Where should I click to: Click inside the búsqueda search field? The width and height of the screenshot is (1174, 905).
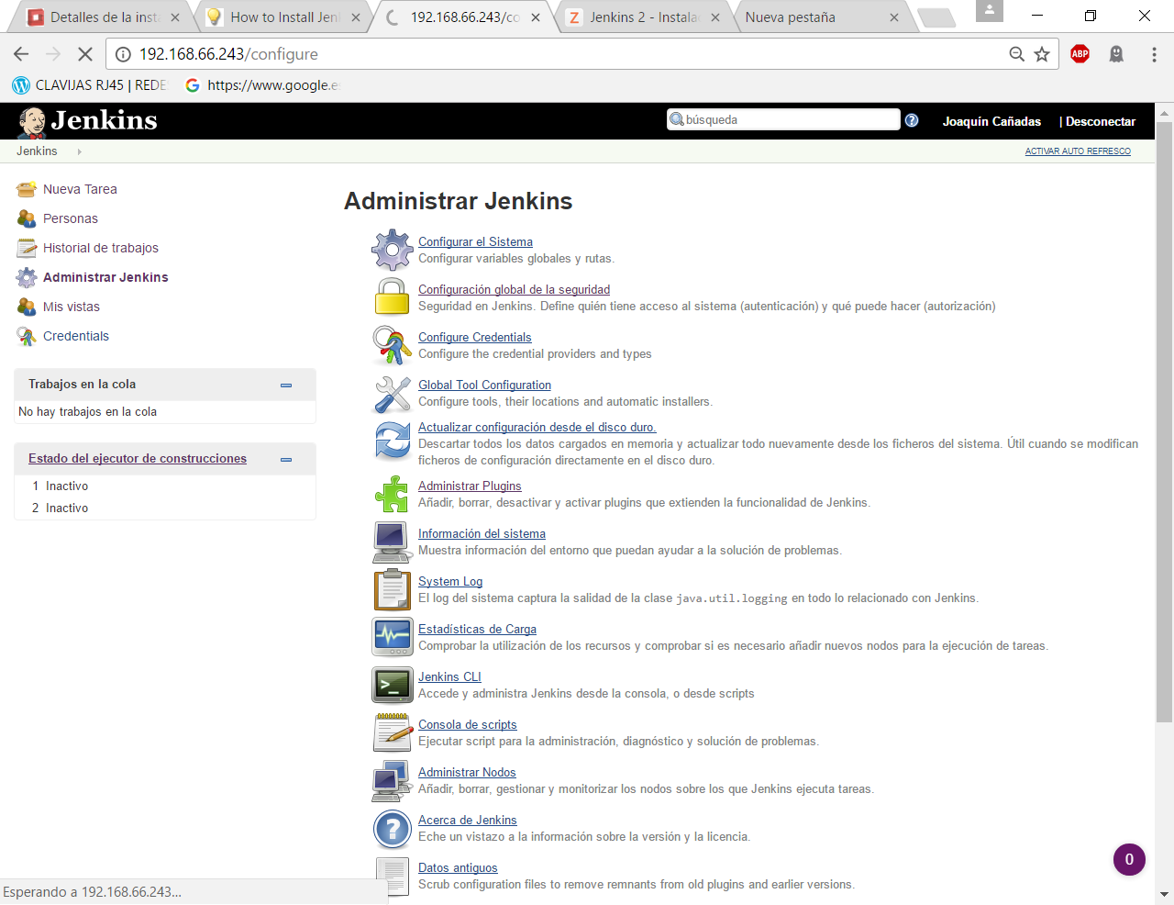click(783, 119)
